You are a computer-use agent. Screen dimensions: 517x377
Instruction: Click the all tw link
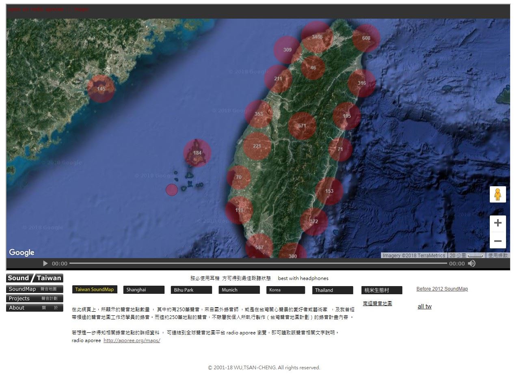424,306
